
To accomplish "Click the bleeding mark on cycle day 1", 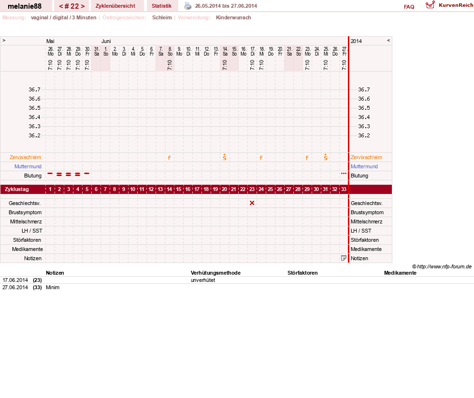I will tap(50, 174).
